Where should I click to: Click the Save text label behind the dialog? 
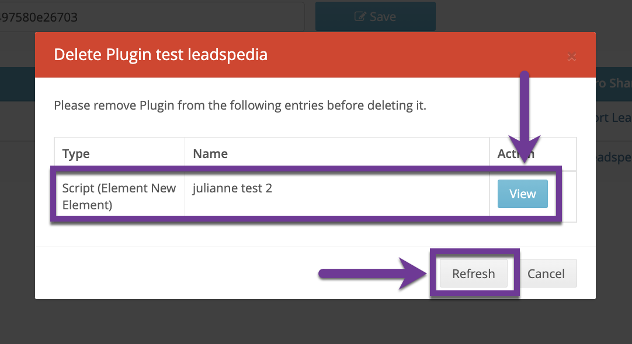coord(383,17)
